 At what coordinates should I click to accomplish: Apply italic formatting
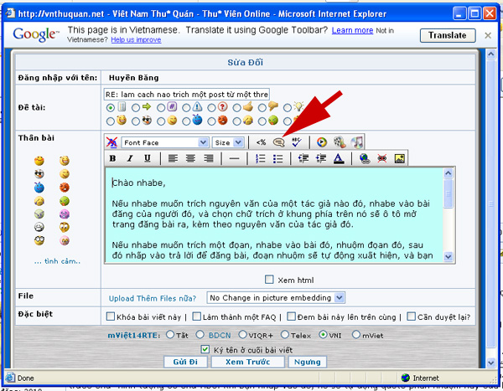coord(130,158)
